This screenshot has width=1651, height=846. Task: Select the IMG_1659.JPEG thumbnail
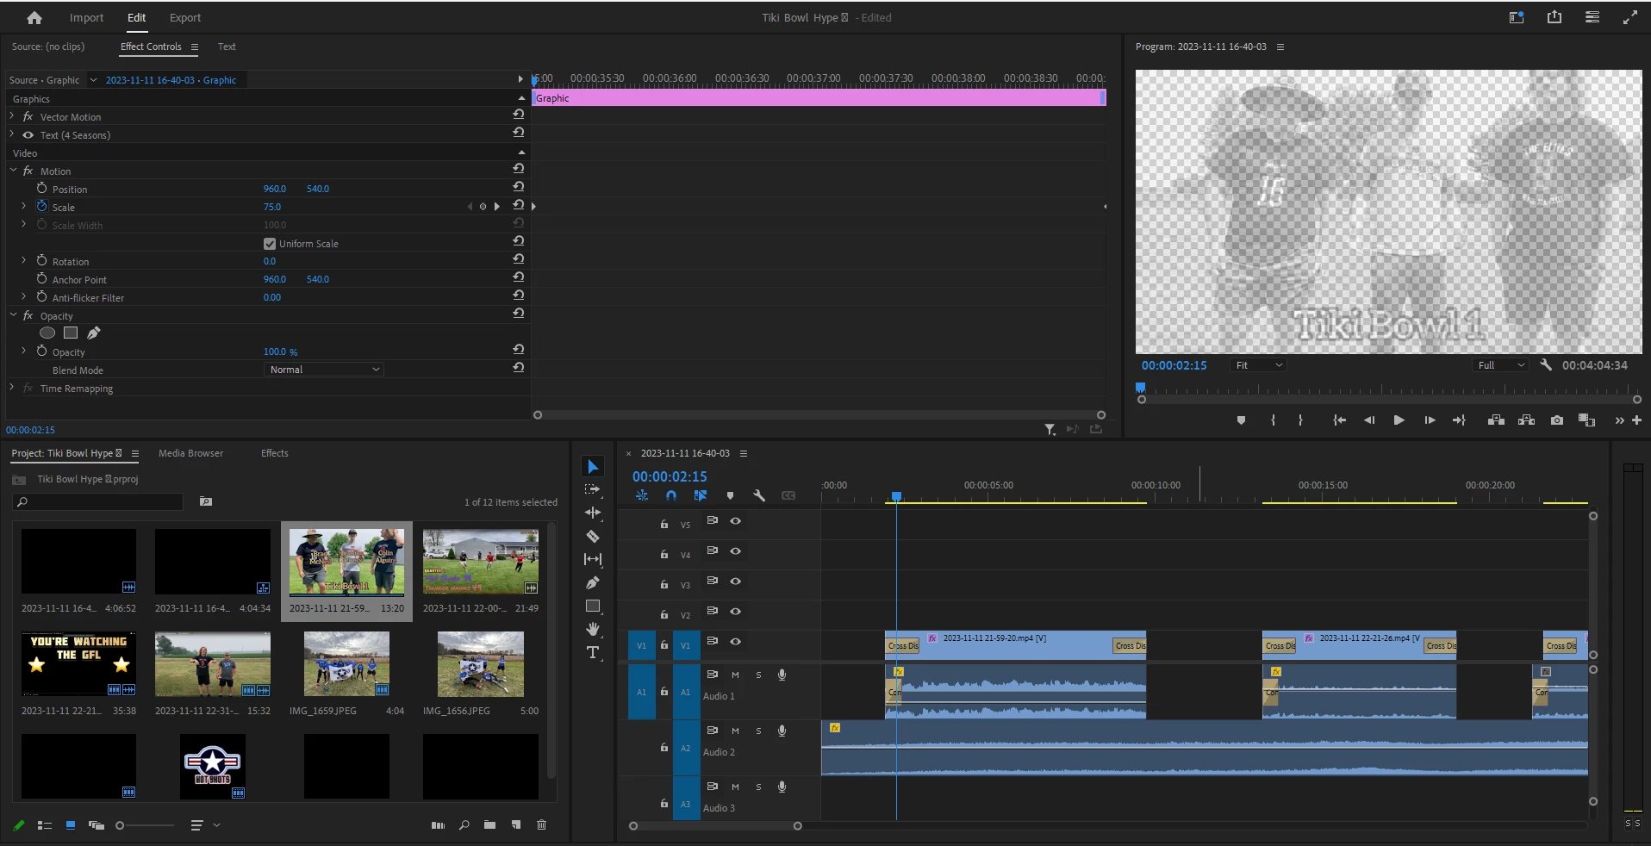pyautogui.click(x=346, y=663)
